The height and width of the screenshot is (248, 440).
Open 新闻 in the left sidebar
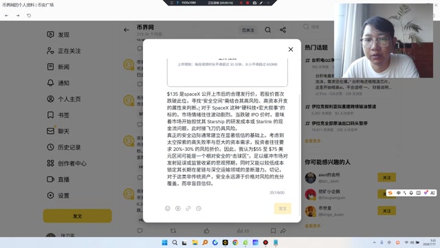pos(58,67)
